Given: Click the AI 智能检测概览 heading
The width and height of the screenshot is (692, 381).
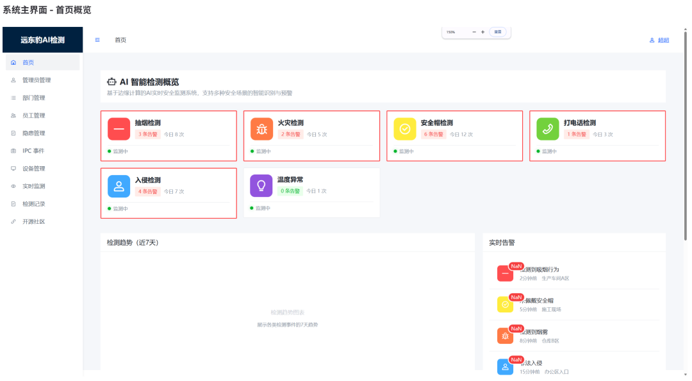Looking at the screenshot, I should [x=149, y=81].
